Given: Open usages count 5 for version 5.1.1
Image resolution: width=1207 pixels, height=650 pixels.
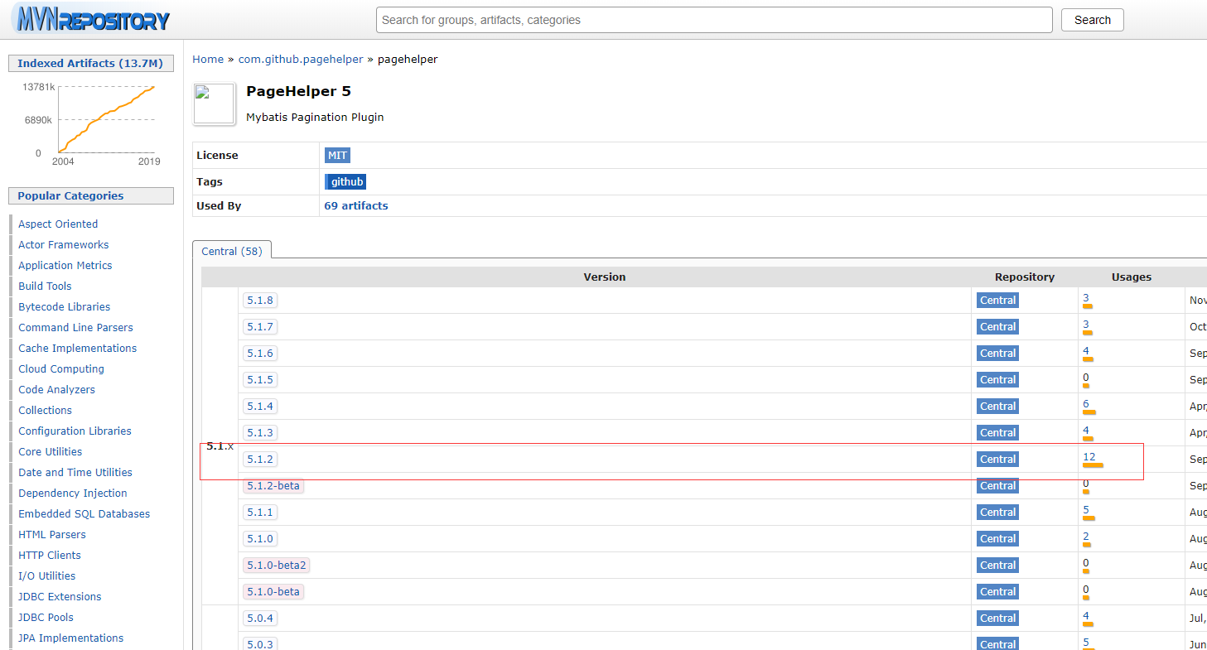Looking at the screenshot, I should (1086, 510).
